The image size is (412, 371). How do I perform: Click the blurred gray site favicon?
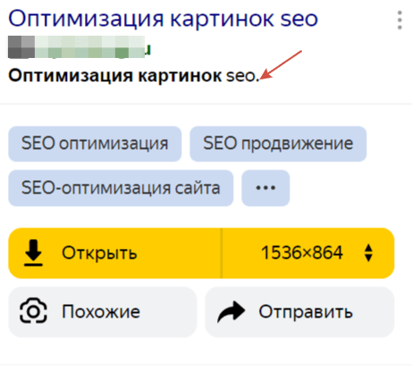[21, 47]
